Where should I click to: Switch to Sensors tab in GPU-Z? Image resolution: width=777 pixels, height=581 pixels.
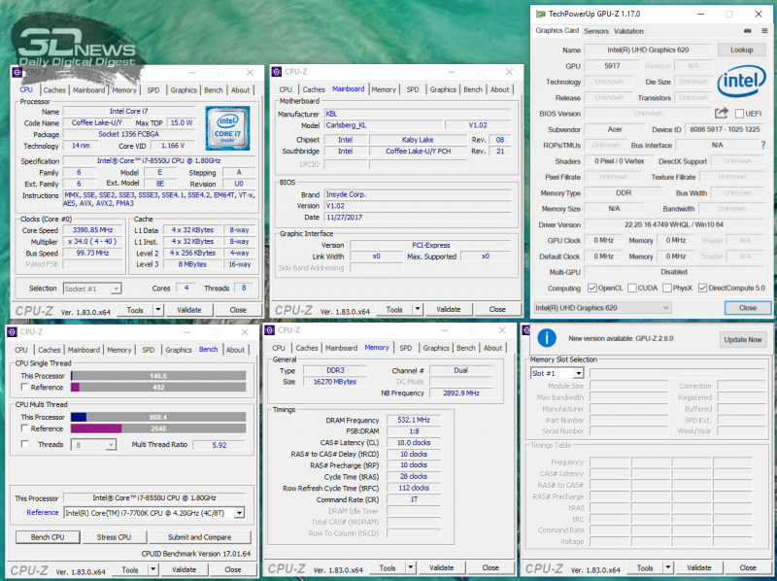pos(596,31)
